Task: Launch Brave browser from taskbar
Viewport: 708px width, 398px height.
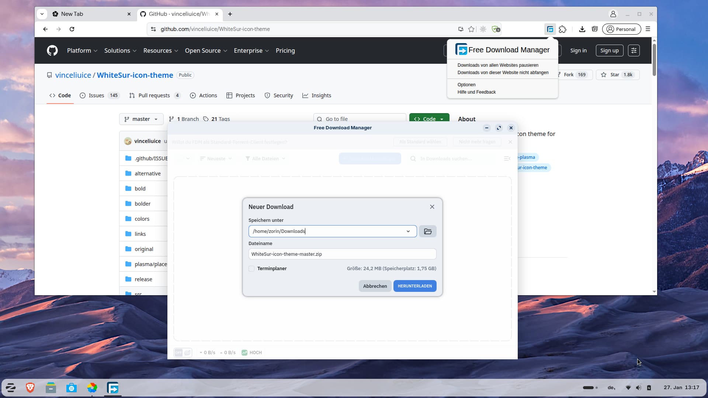Action: [30, 388]
